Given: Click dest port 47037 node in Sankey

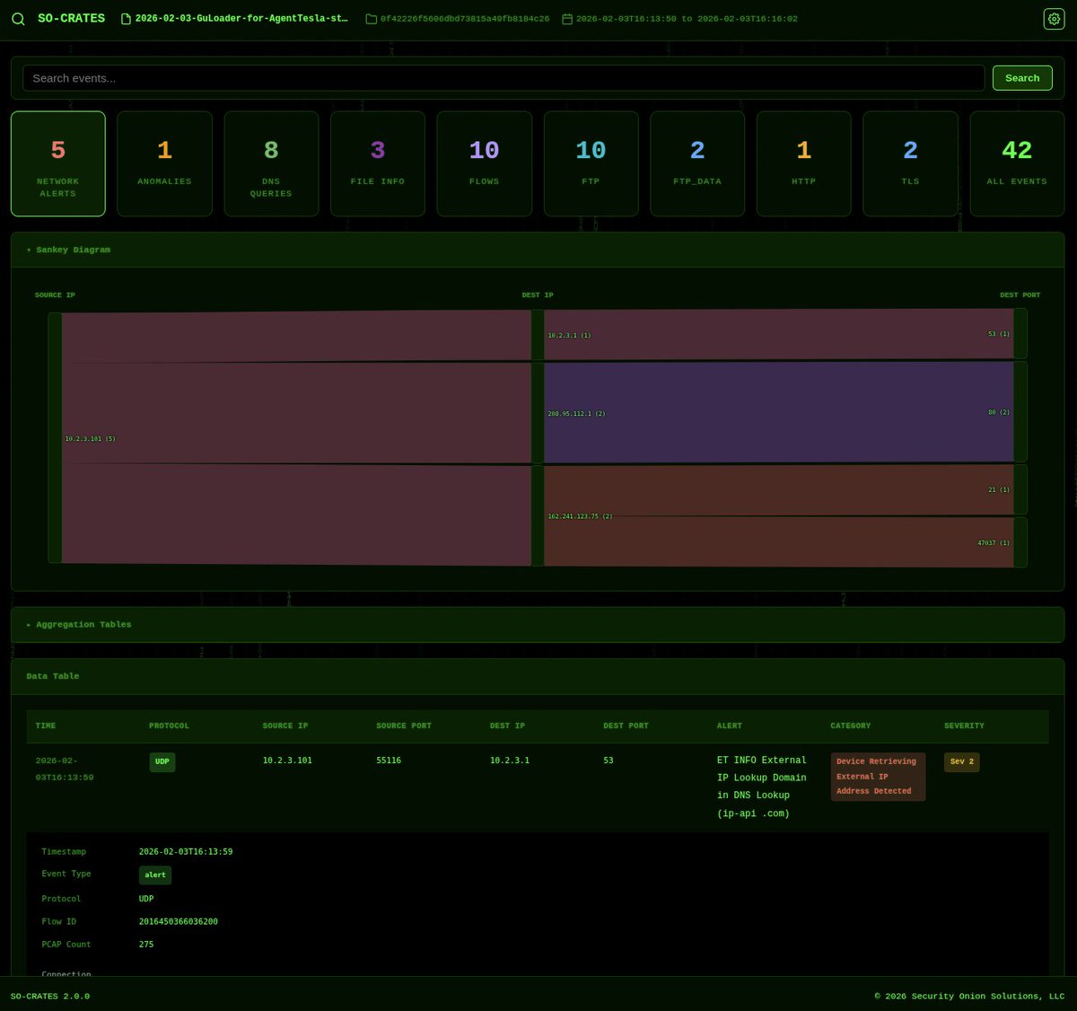Looking at the screenshot, I should tap(1020, 542).
